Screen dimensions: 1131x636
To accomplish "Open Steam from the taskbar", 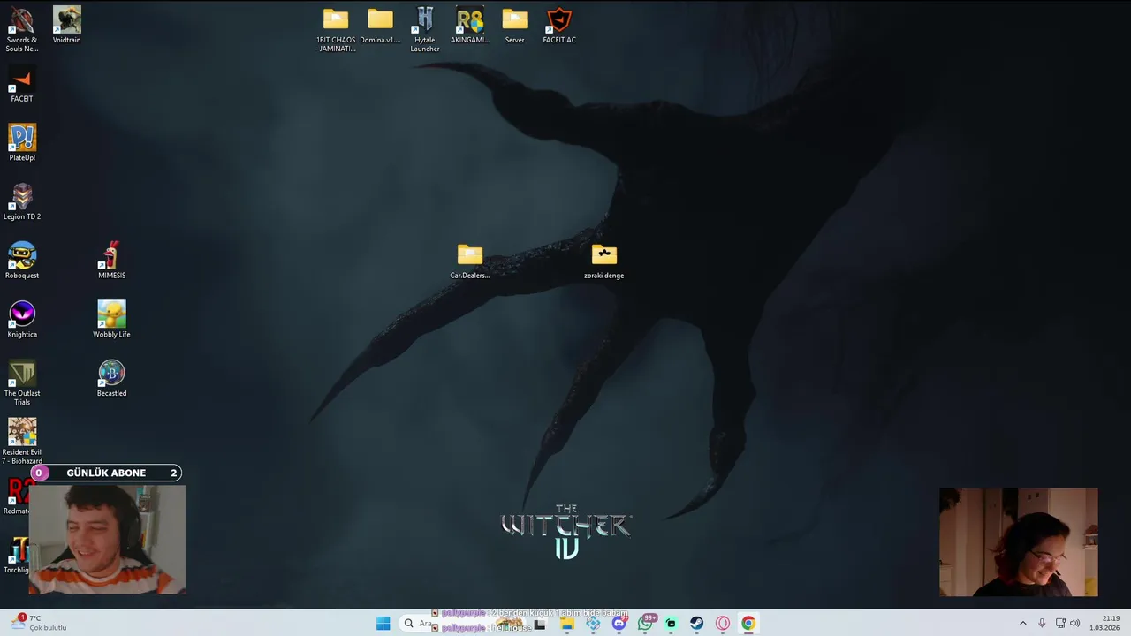I will click(697, 624).
